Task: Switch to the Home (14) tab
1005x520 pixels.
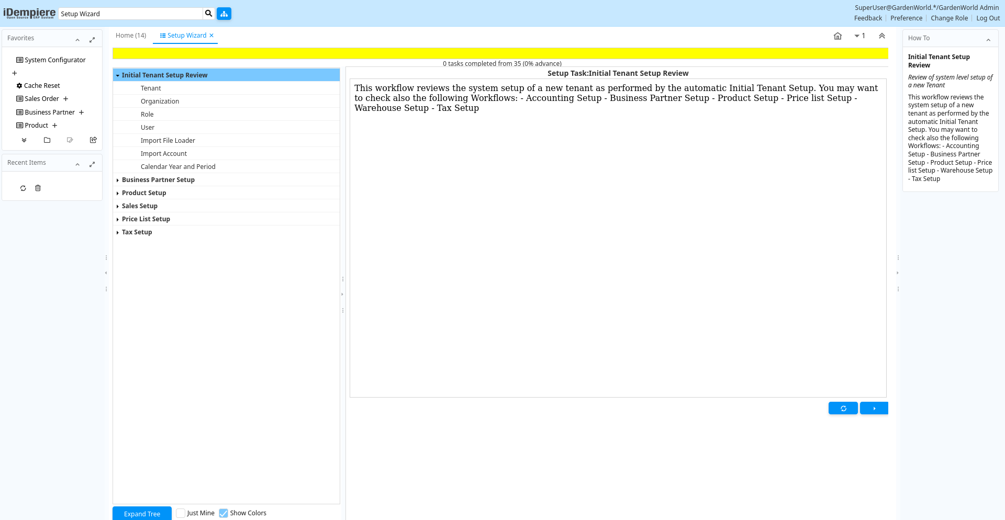Action: 131,36
